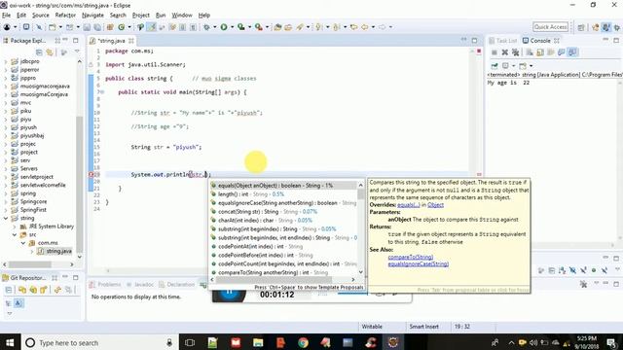Open the Refactor menu
623x350 pixels.
pyautogui.click(x=65, y=16)
